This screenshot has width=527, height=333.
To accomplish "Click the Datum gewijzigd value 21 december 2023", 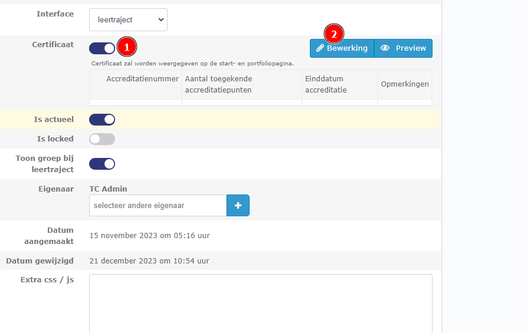I will (149, 261).
